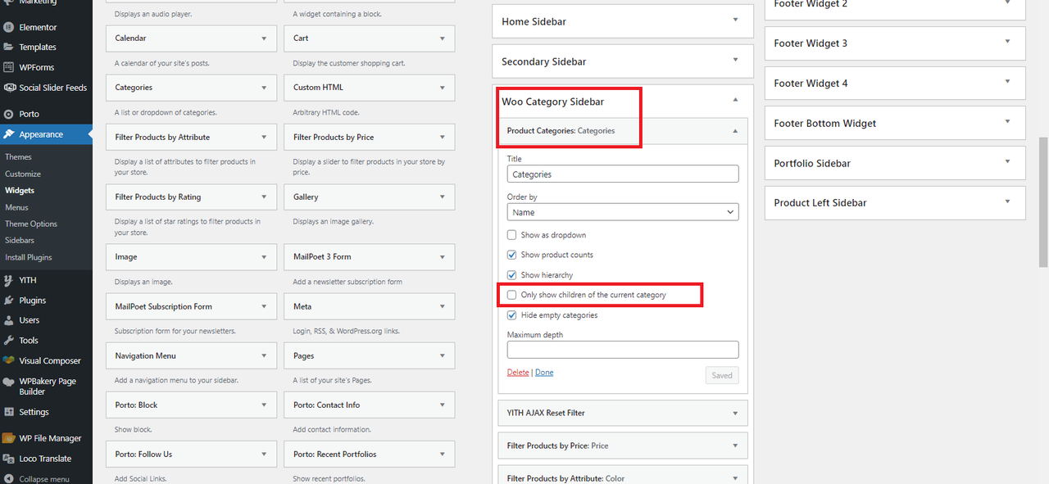Check Only show children of current category

(x=512, y=295)
